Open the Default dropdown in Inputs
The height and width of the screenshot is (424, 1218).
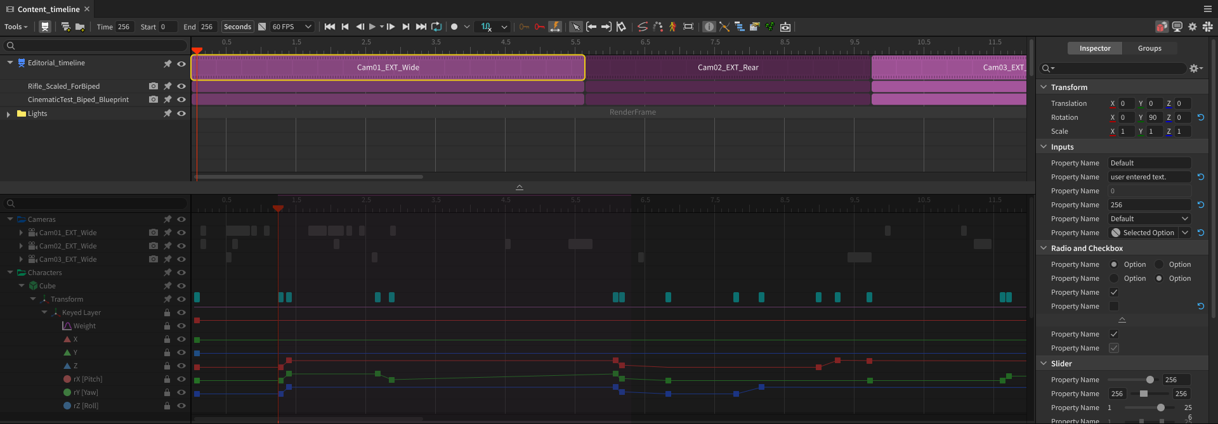pos(1149,219)
